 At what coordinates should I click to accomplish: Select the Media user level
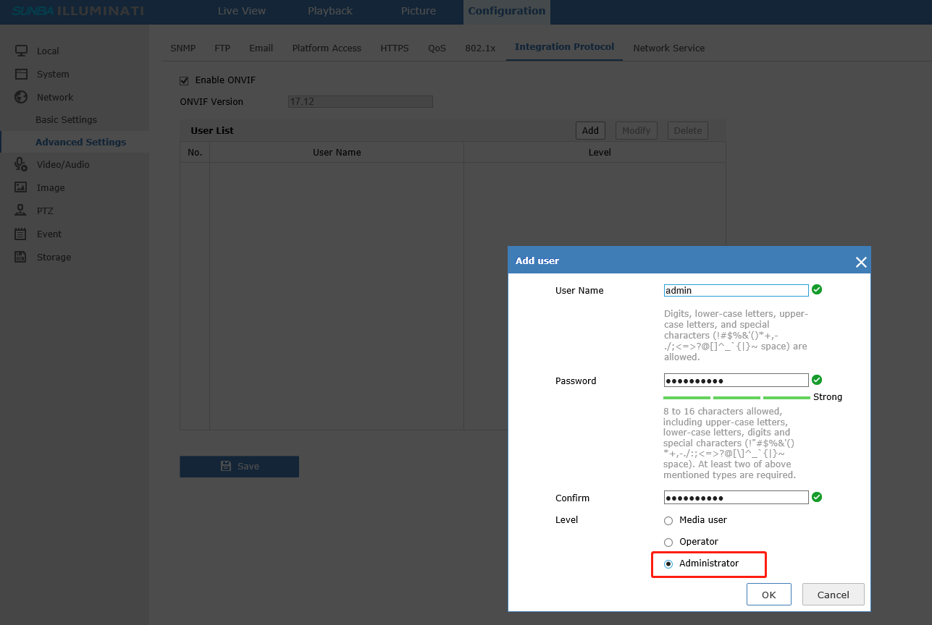668,521
